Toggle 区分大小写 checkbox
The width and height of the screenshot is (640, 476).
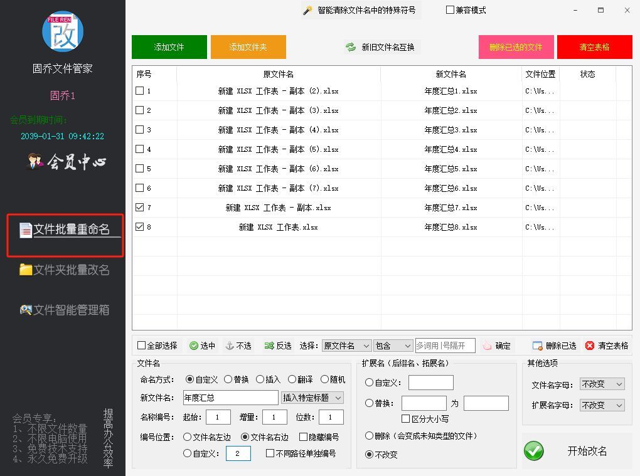pos(406,418)
